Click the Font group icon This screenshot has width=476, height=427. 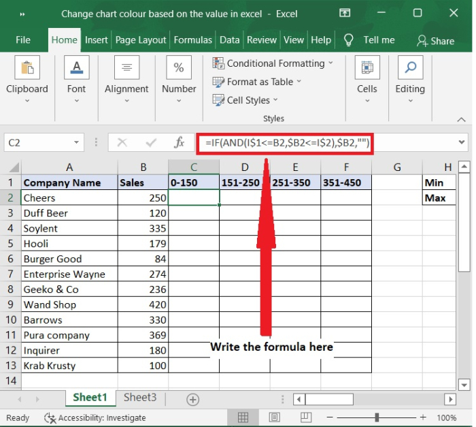[76, 68]
